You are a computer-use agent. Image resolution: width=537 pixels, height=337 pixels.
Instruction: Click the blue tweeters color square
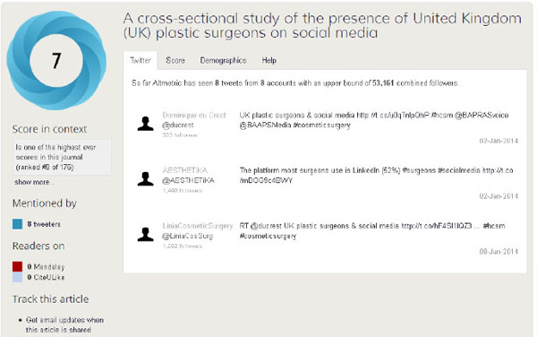pos(18,224)
